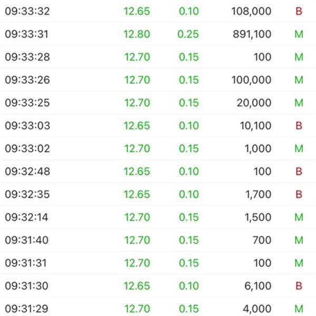
Task: Select the 1,000 volume entry
Action: click(x=258, y=149)
